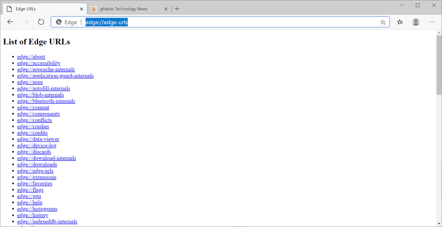Go back using the back arrow

(10, 22)
